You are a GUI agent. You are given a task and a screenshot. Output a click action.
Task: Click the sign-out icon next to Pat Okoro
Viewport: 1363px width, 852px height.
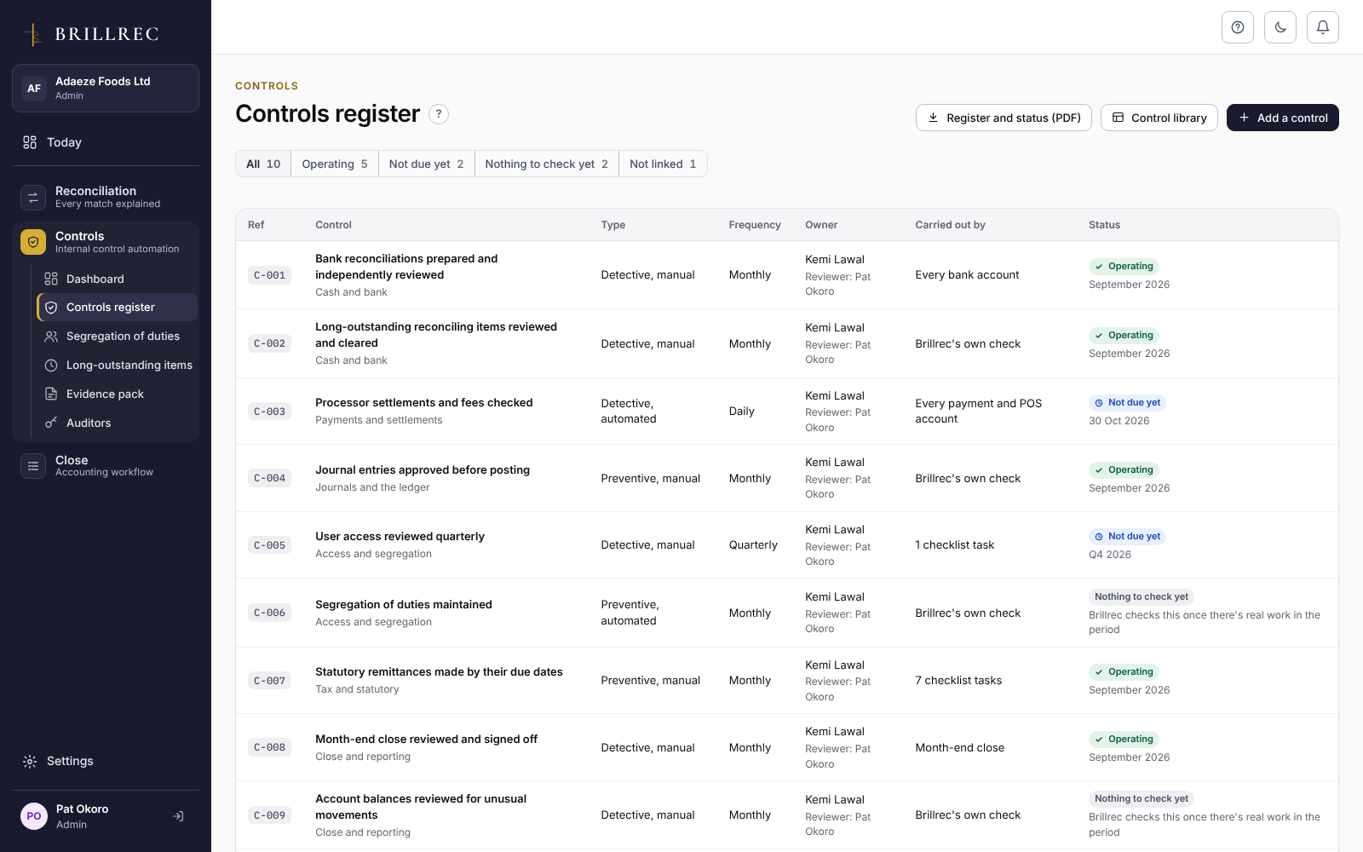coord(178,816)
